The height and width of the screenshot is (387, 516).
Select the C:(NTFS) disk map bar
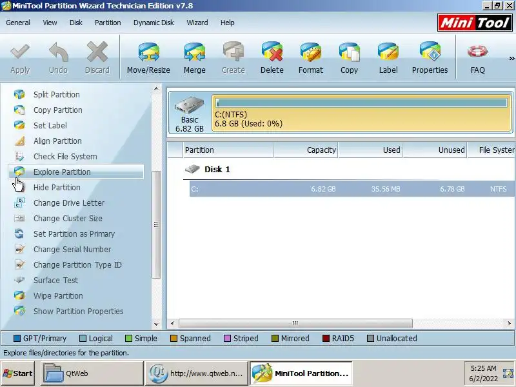click(362, 113)
